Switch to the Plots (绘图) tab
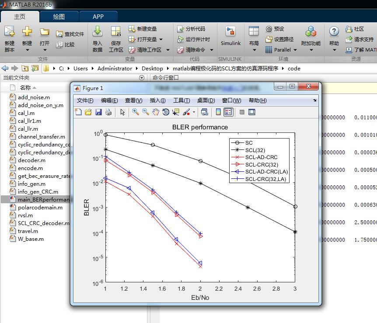 [x=59, y=17]
